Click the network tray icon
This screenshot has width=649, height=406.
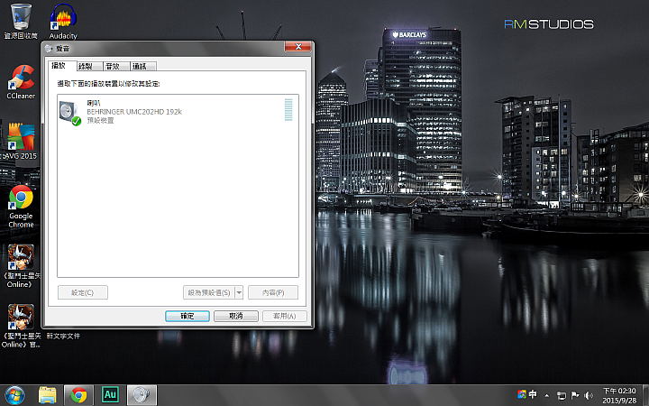[x=562, y=396]
